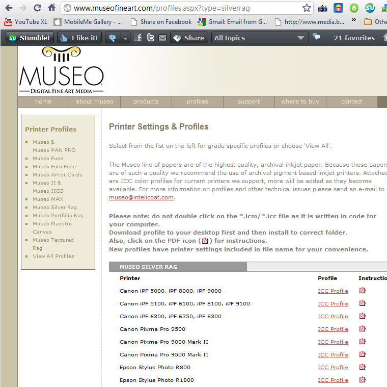Select Museo Portfolio Rag in sidebar

(58, 216)
